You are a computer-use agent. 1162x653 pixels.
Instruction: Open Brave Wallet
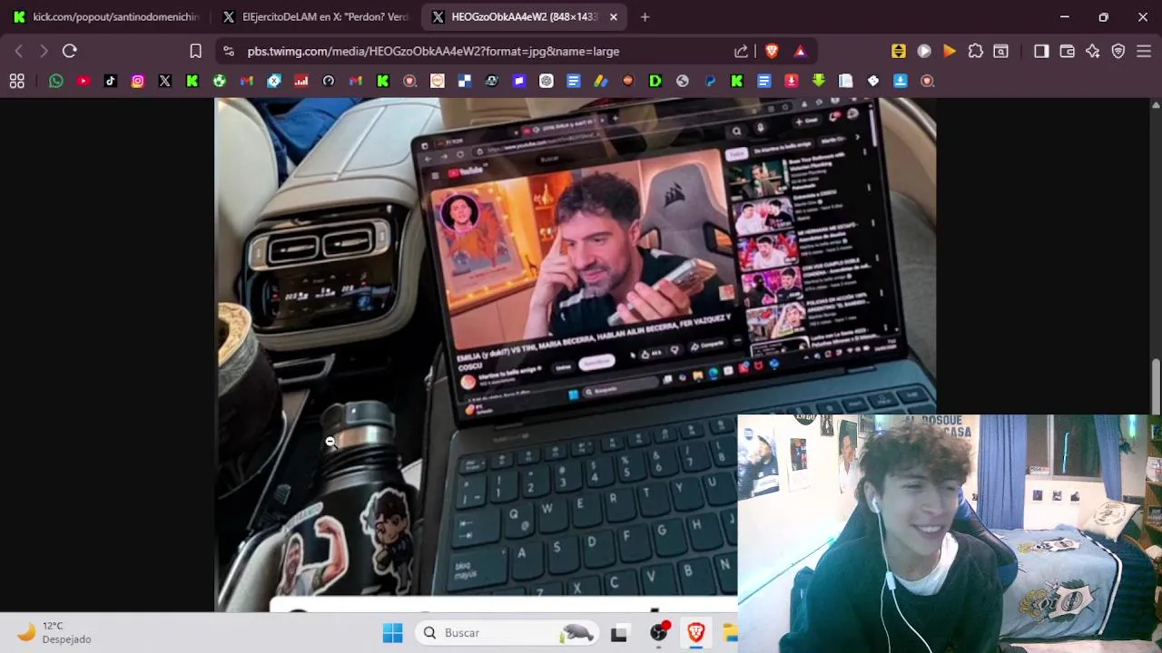click(x=1067, y=51)
